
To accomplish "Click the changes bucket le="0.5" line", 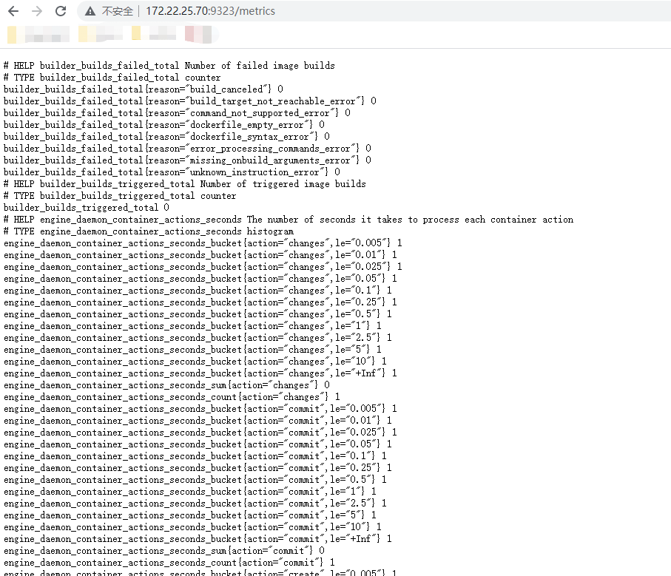I will click(x=198, y=314).
